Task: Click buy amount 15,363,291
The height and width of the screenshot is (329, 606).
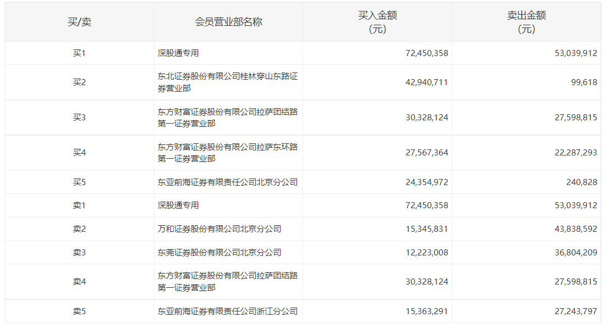Action: tap(427, 311)
